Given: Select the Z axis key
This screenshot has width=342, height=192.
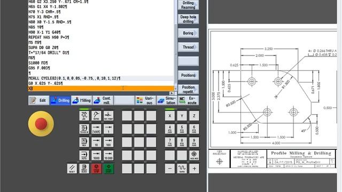Looking at the screenshot, I should (194, 116).
